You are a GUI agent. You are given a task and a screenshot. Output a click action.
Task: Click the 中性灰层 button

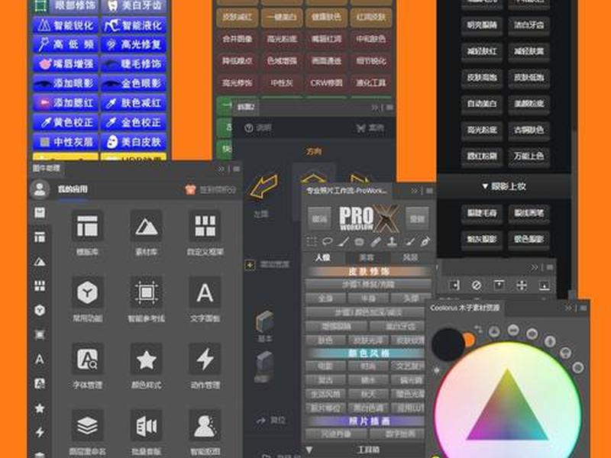(66, 142)
